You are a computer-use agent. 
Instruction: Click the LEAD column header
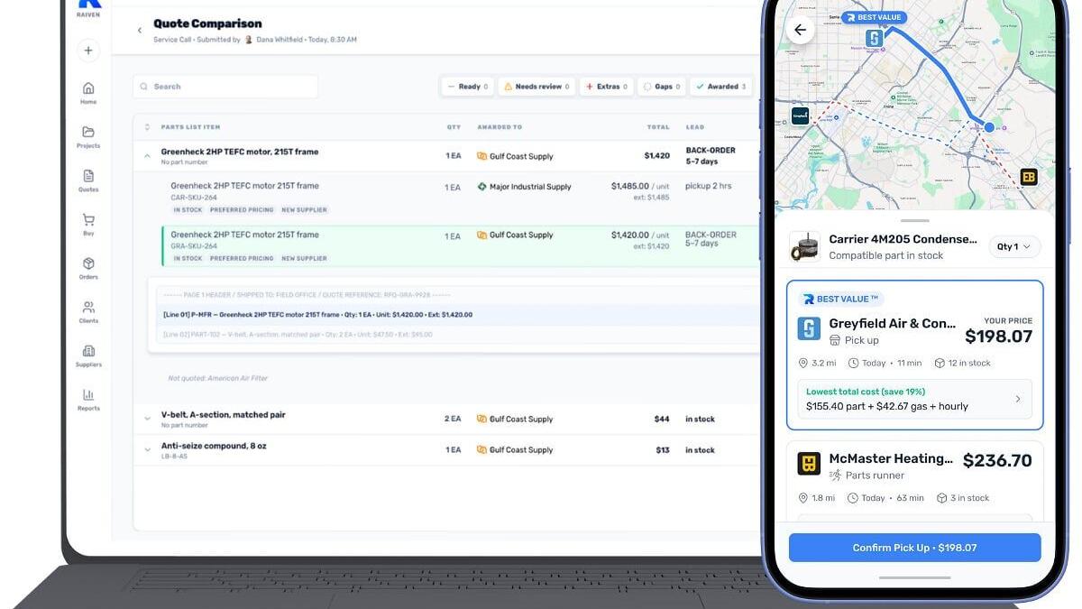click(695, 127)
